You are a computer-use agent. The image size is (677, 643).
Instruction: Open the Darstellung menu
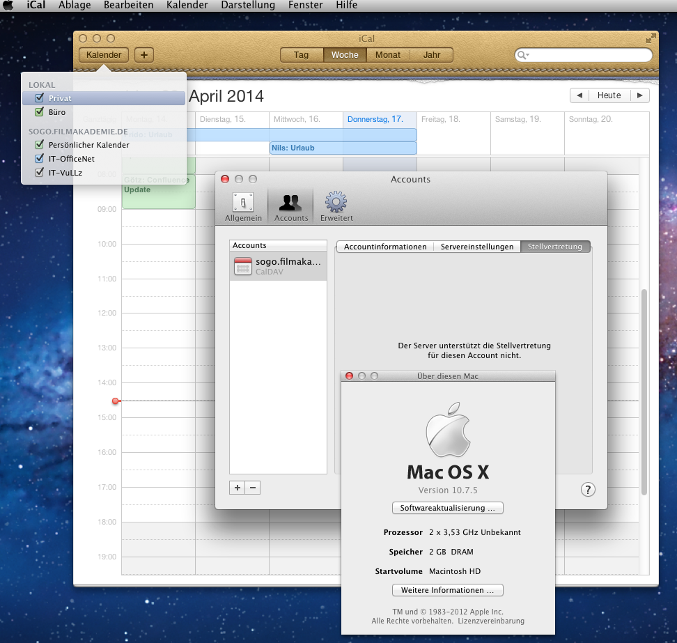pos(247,6)
